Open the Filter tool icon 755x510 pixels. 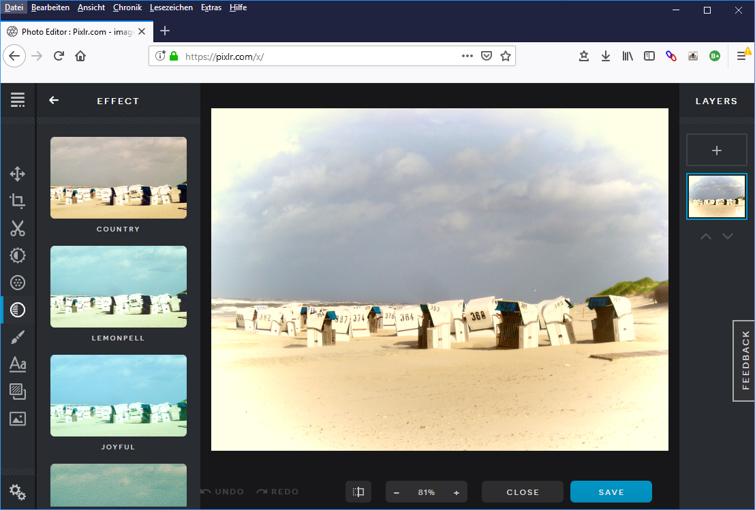(x=18, y=283)
